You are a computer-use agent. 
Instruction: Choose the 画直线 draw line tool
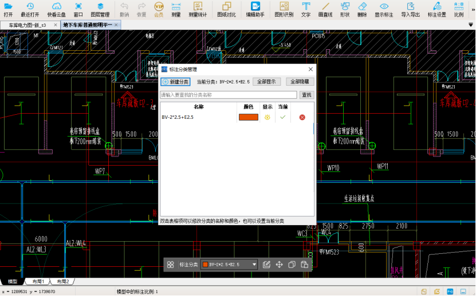point(325,9)
